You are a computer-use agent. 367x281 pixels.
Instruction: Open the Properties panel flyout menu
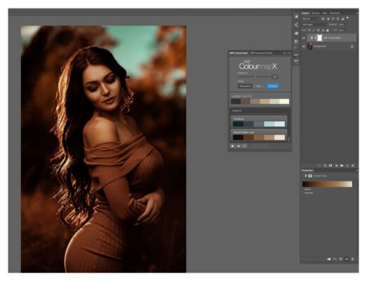click(x=357, y=171)
